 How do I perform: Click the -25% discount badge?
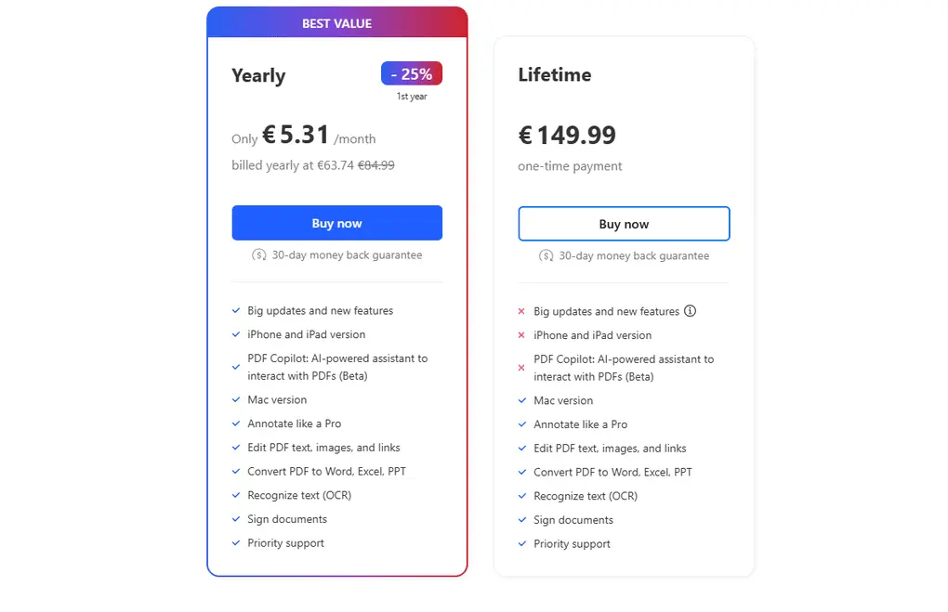click(x=411, y=73)
